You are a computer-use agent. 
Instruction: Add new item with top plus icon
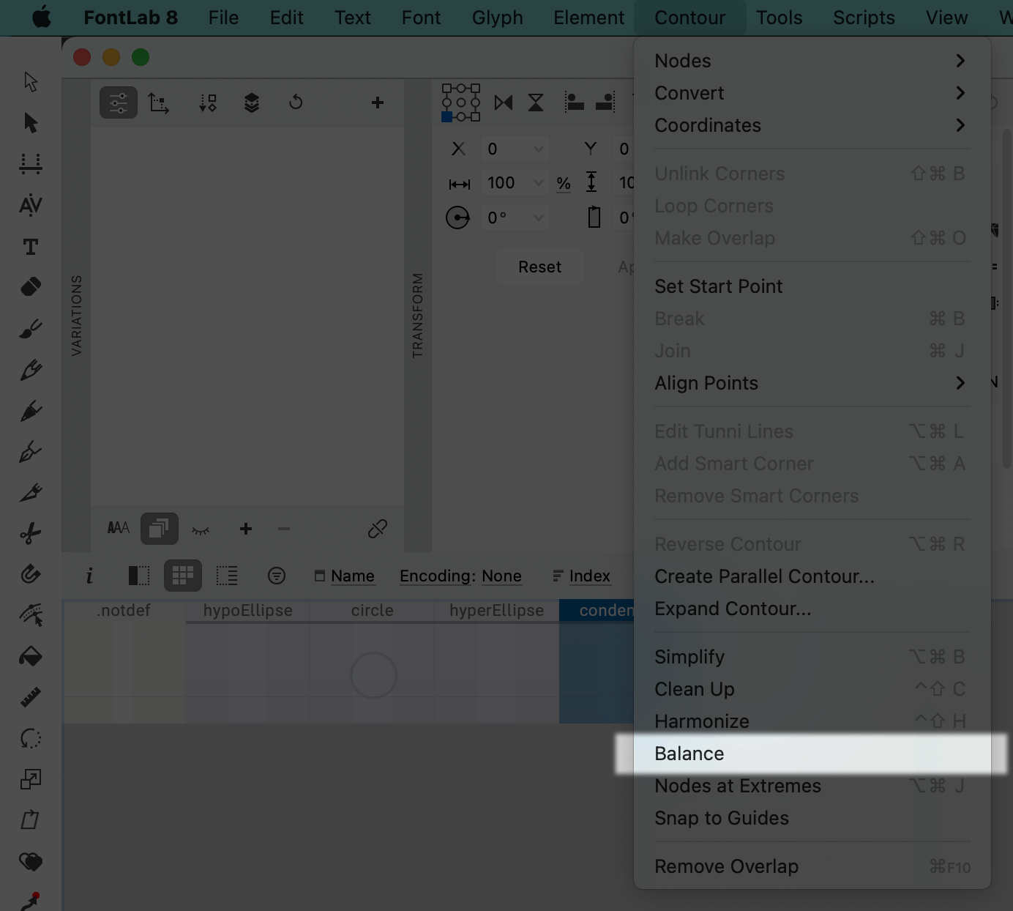(378, 103)
